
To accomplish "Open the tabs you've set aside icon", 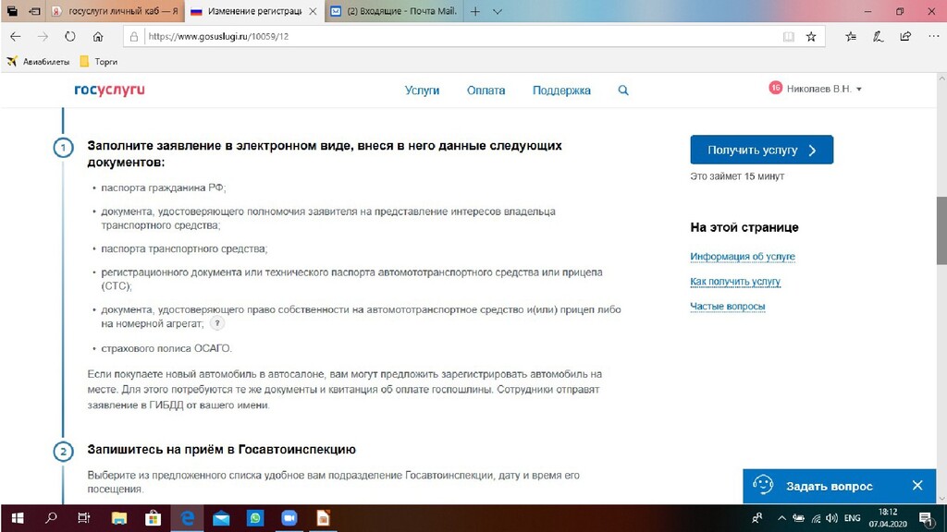I will point(12,11).
